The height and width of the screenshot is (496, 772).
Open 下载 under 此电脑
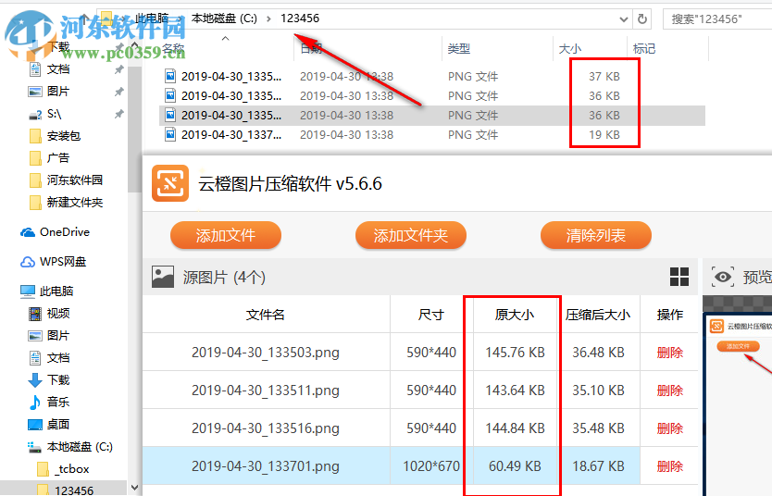pyautogui.click(x=58, y=380)
